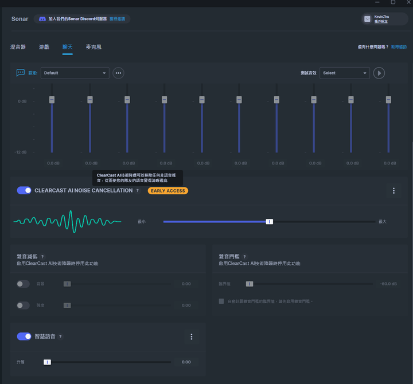Click the fourth EQ band slider handle

tap(165, 100)
